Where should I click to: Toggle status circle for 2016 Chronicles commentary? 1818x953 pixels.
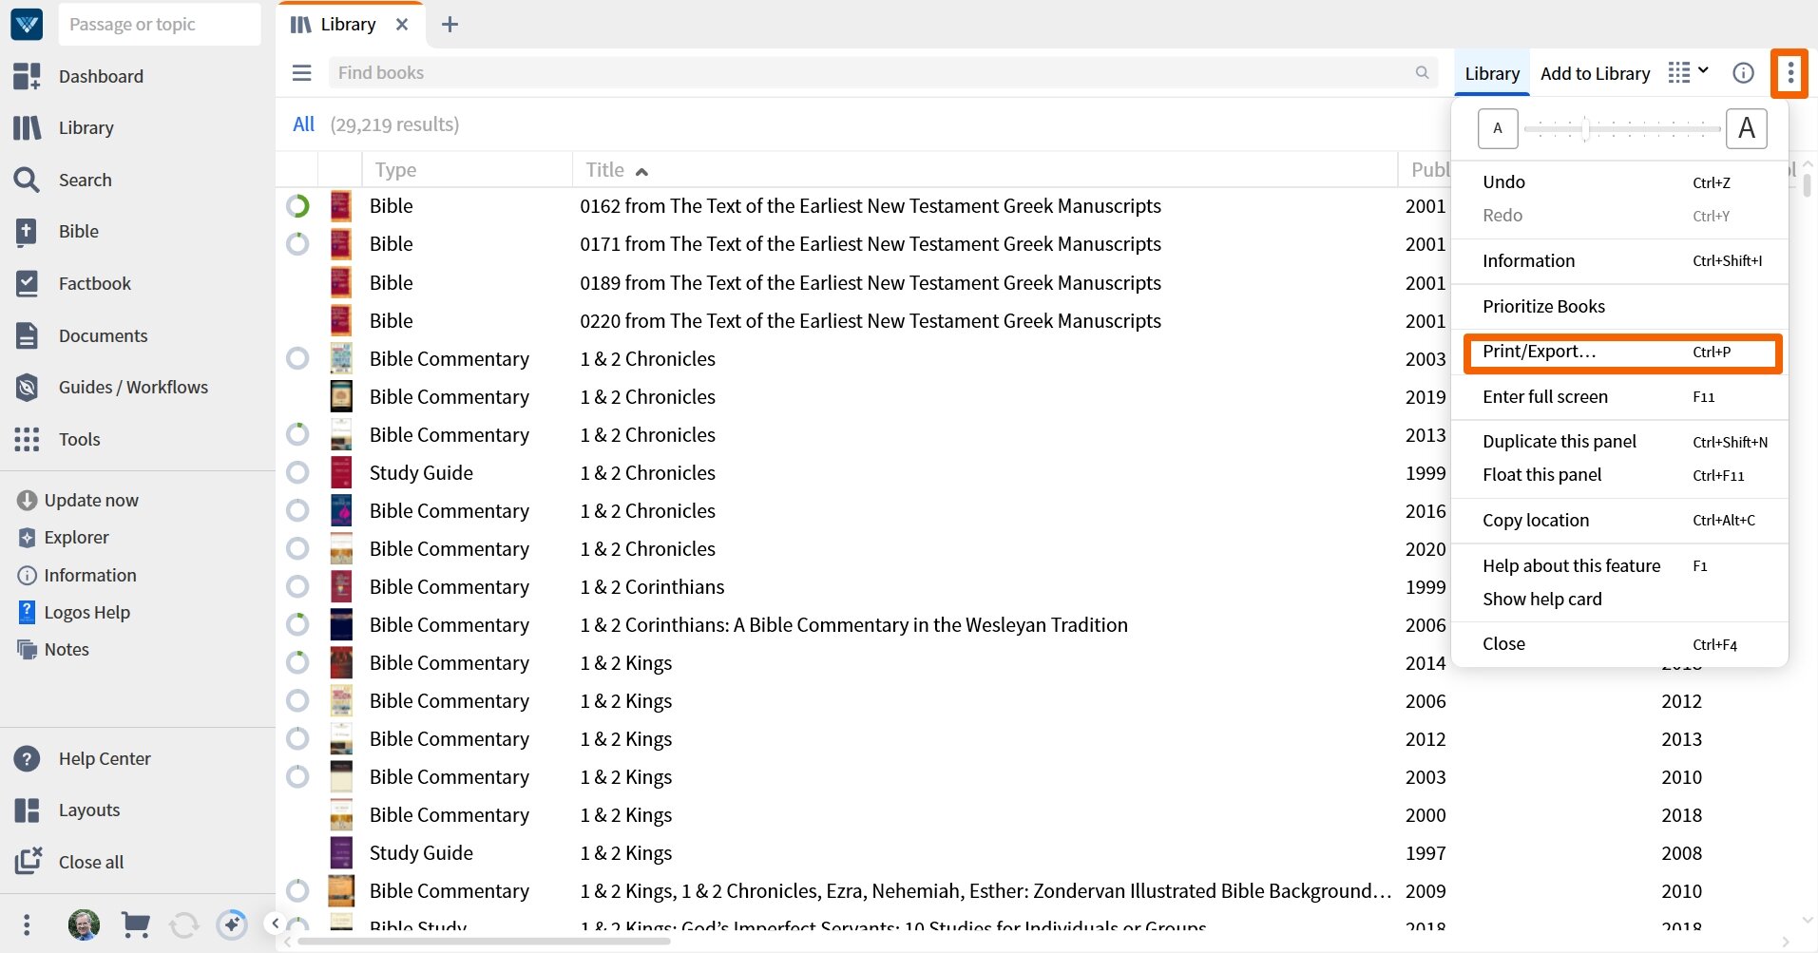click(297, 510)
